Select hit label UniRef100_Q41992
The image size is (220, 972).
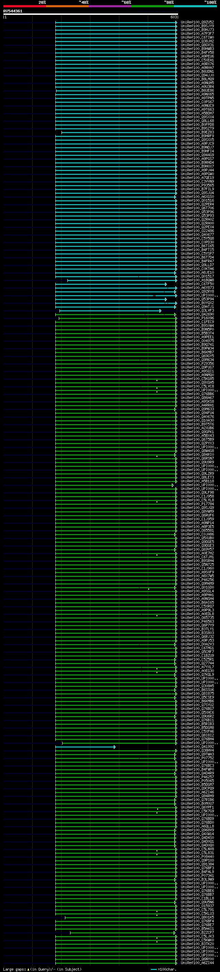pos(197,746)
